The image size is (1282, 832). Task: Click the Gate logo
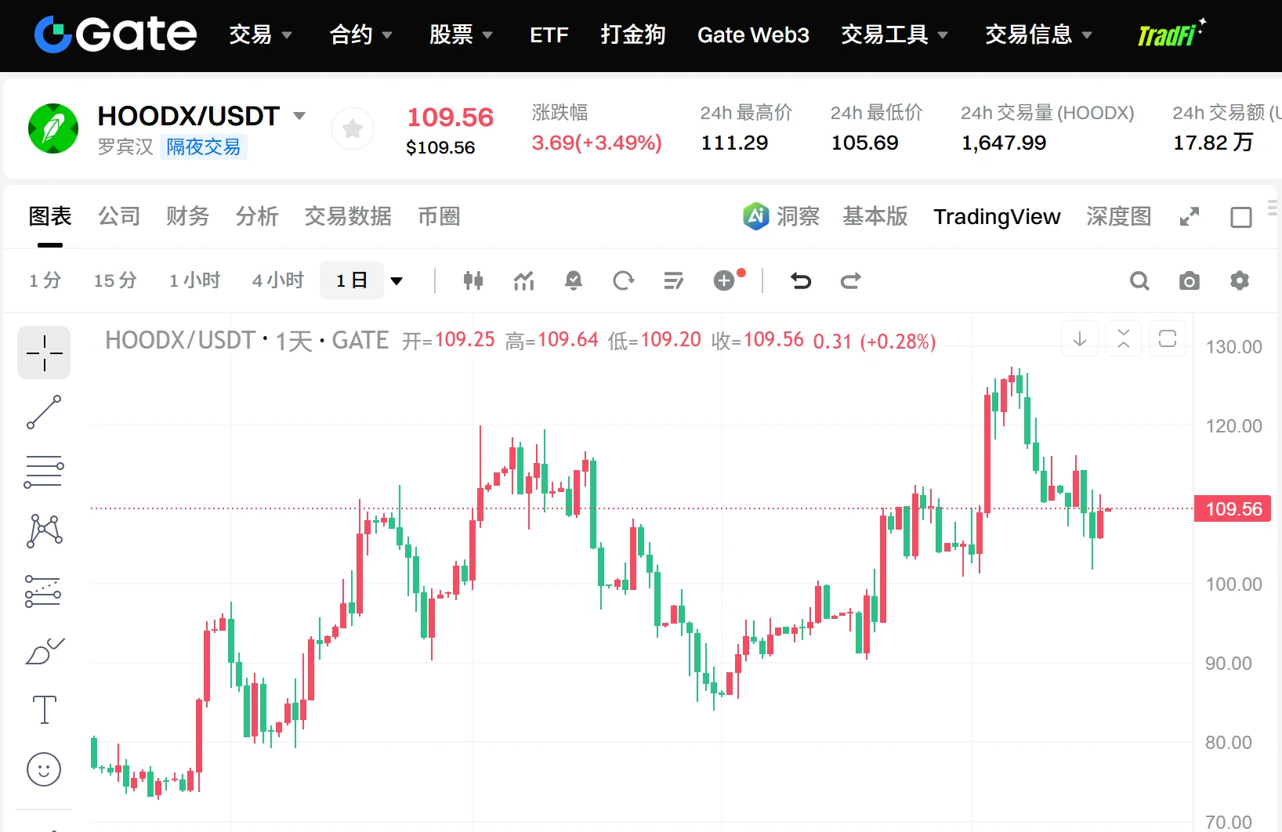115,34
